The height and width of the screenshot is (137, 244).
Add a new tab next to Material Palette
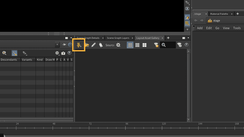238,14
